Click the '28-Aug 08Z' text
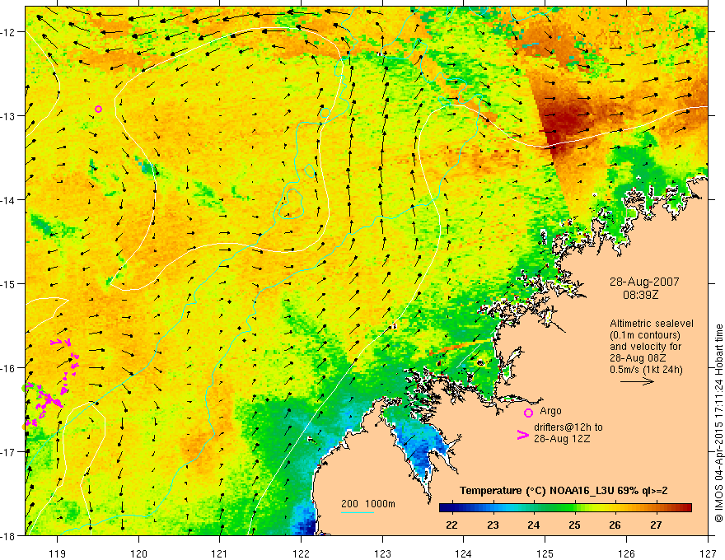This screenshot has width=725, height=560. pyautogui.click(x=638, y=358)
